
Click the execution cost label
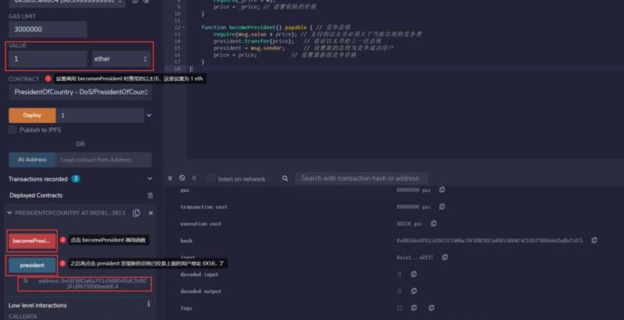(x=201, y=224)
